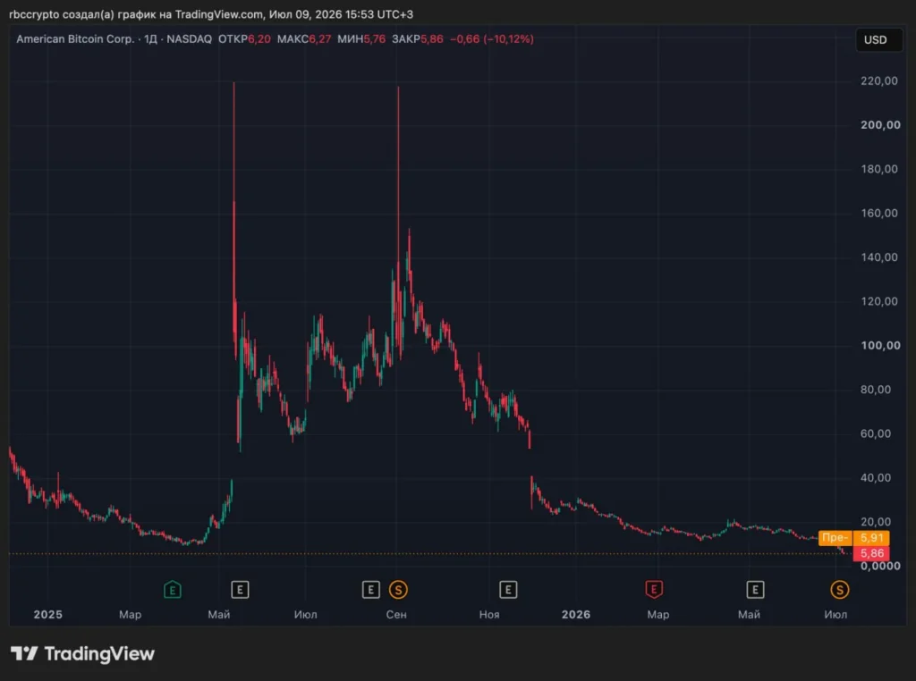This screenshot has height=681, width=916.
Task: Click the 160,00 price axis label
Action: pyautogui.click(x=879, y=213)
